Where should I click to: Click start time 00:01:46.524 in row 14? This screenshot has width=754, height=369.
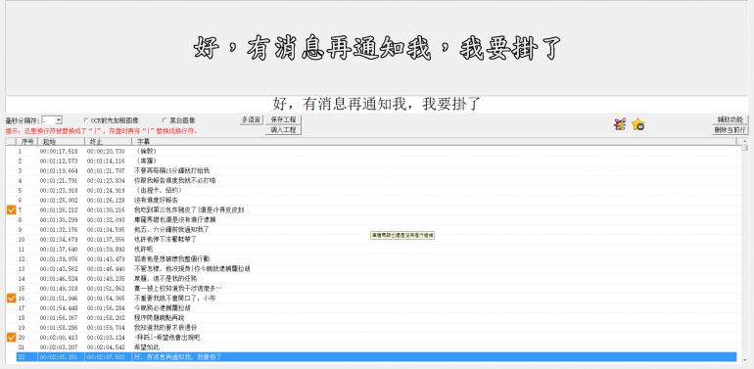coord(59,279)
